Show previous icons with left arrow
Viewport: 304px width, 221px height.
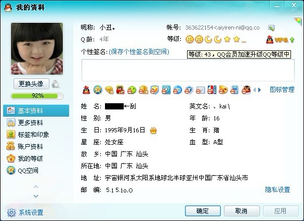click(255, 90)
